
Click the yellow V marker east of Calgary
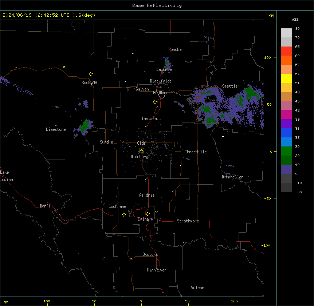click(156, 212)
